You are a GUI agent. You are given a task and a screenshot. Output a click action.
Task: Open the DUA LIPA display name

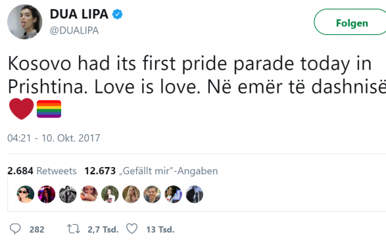[79, 14]
